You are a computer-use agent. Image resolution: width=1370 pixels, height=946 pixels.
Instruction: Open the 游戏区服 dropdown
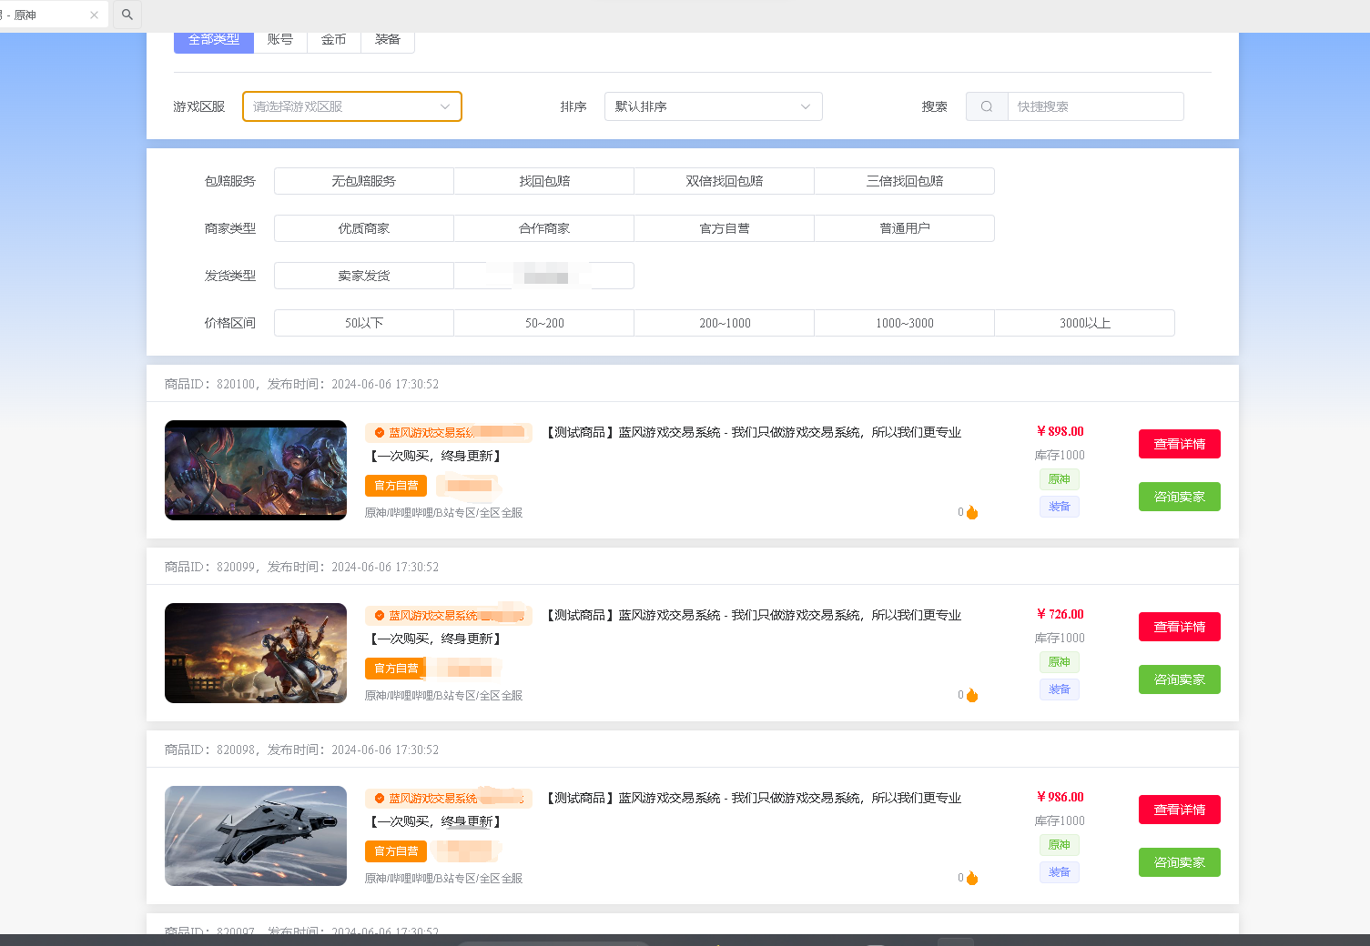click(x=351, y=106)
